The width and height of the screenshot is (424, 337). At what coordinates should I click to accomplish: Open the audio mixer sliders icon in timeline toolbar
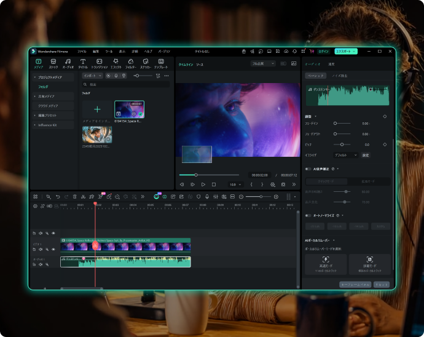tap(216, 197)
